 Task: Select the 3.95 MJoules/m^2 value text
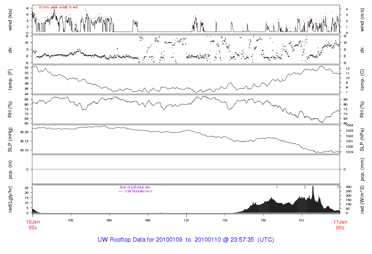pos(136,191)
